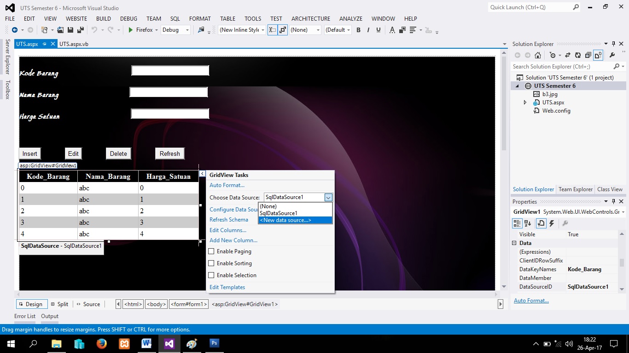The image size is (629, 353).
Task: Enable Paging in GridView Tasks
Action: (x=211, y=251)
